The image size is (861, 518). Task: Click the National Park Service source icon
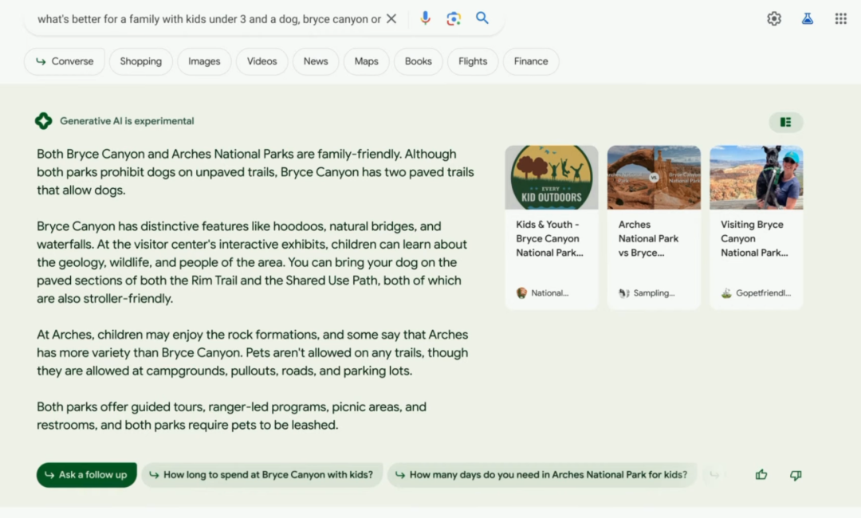pyautogui.click(x=521, y=293)
